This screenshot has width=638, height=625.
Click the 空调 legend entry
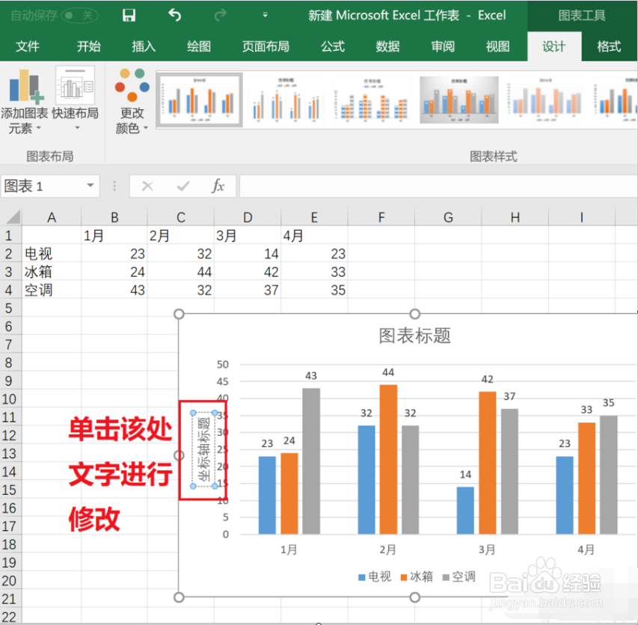(x=459, y=576)
